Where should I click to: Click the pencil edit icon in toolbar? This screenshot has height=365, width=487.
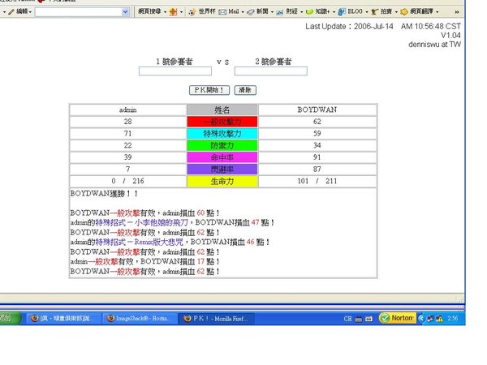[x=11, y=12]
